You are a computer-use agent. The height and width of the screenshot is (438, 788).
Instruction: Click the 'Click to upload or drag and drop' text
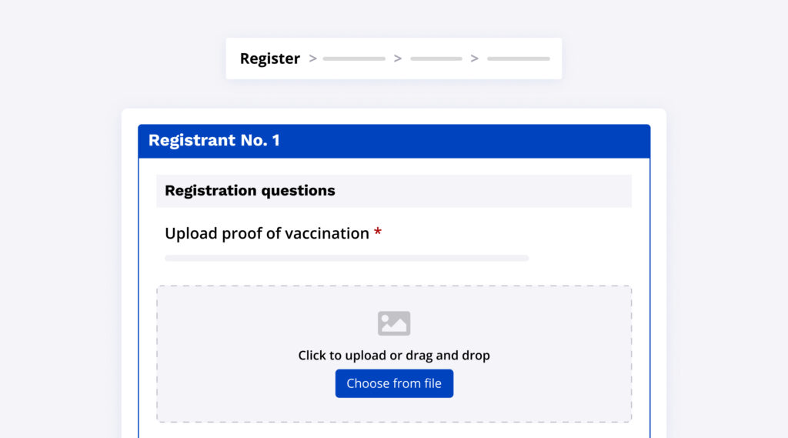coord(394,356)
